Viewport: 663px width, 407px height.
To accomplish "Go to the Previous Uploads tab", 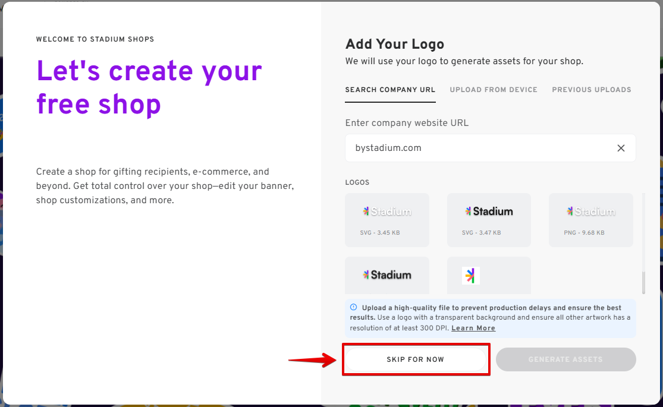I will click(592, 90).
